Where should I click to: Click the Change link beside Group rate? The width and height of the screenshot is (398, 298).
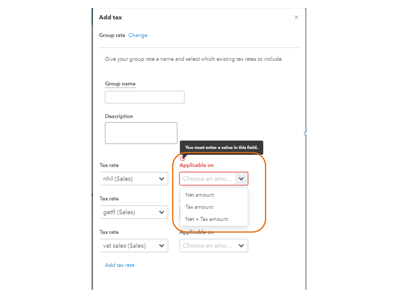pyautogui.click(x=138, y=35)
